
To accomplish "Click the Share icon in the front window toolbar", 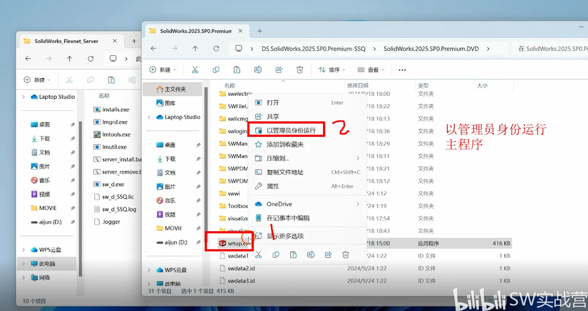I will tap(279, 69).
